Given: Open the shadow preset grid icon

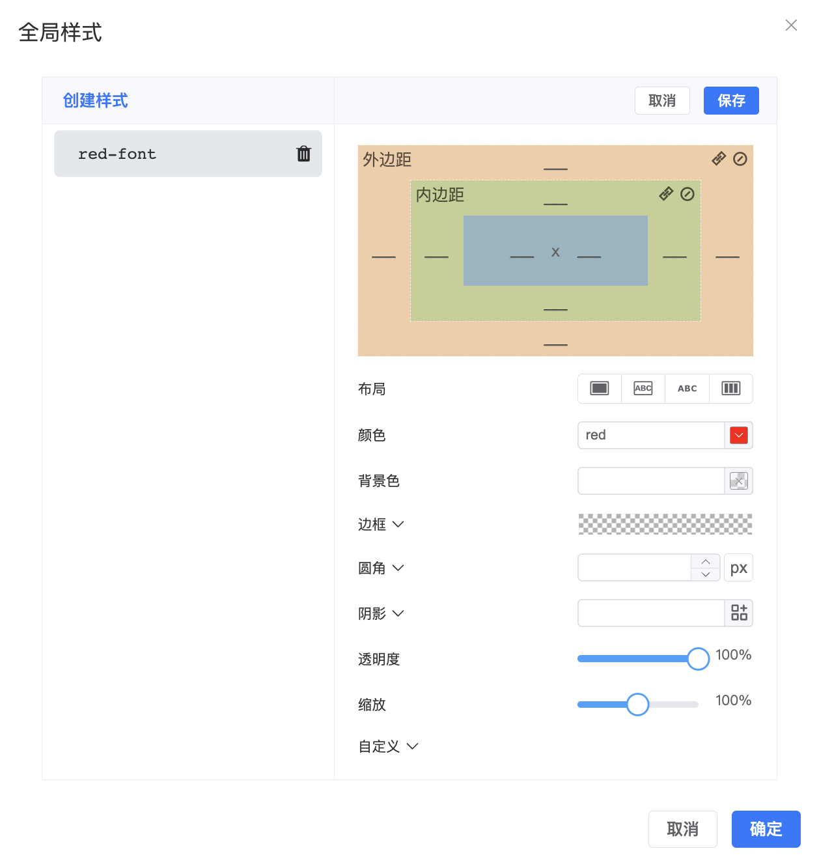Looking at the screenshot, I should click(x=739, y=613).
